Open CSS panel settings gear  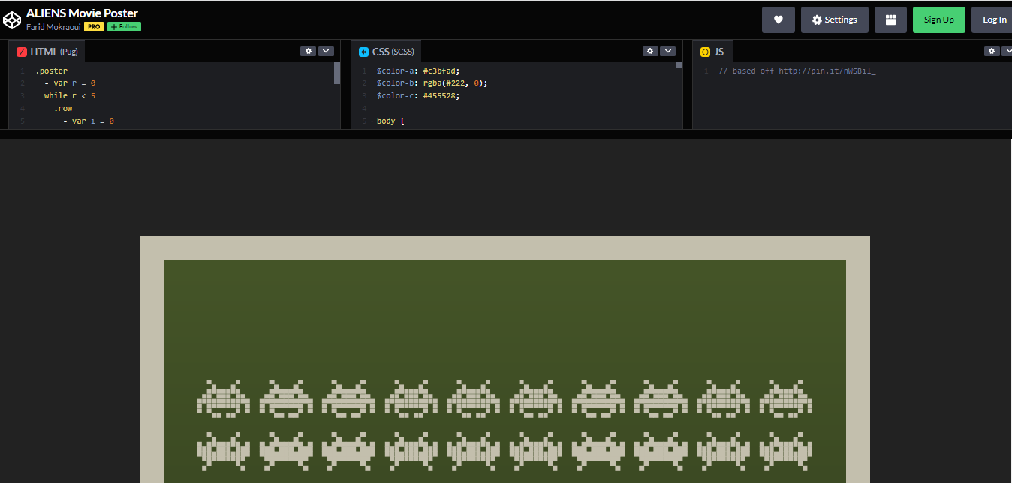650,51
